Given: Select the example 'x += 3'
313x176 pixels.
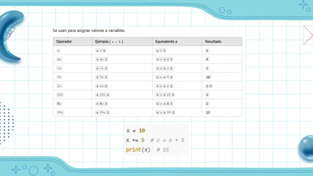Looking at the screenshot, I should click(x=102, y=59).
